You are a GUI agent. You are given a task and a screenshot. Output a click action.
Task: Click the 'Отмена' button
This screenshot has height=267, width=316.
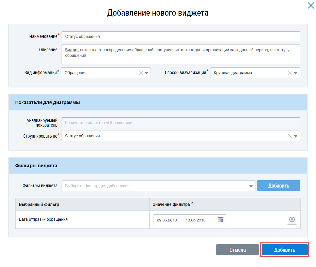coord(237,250)
